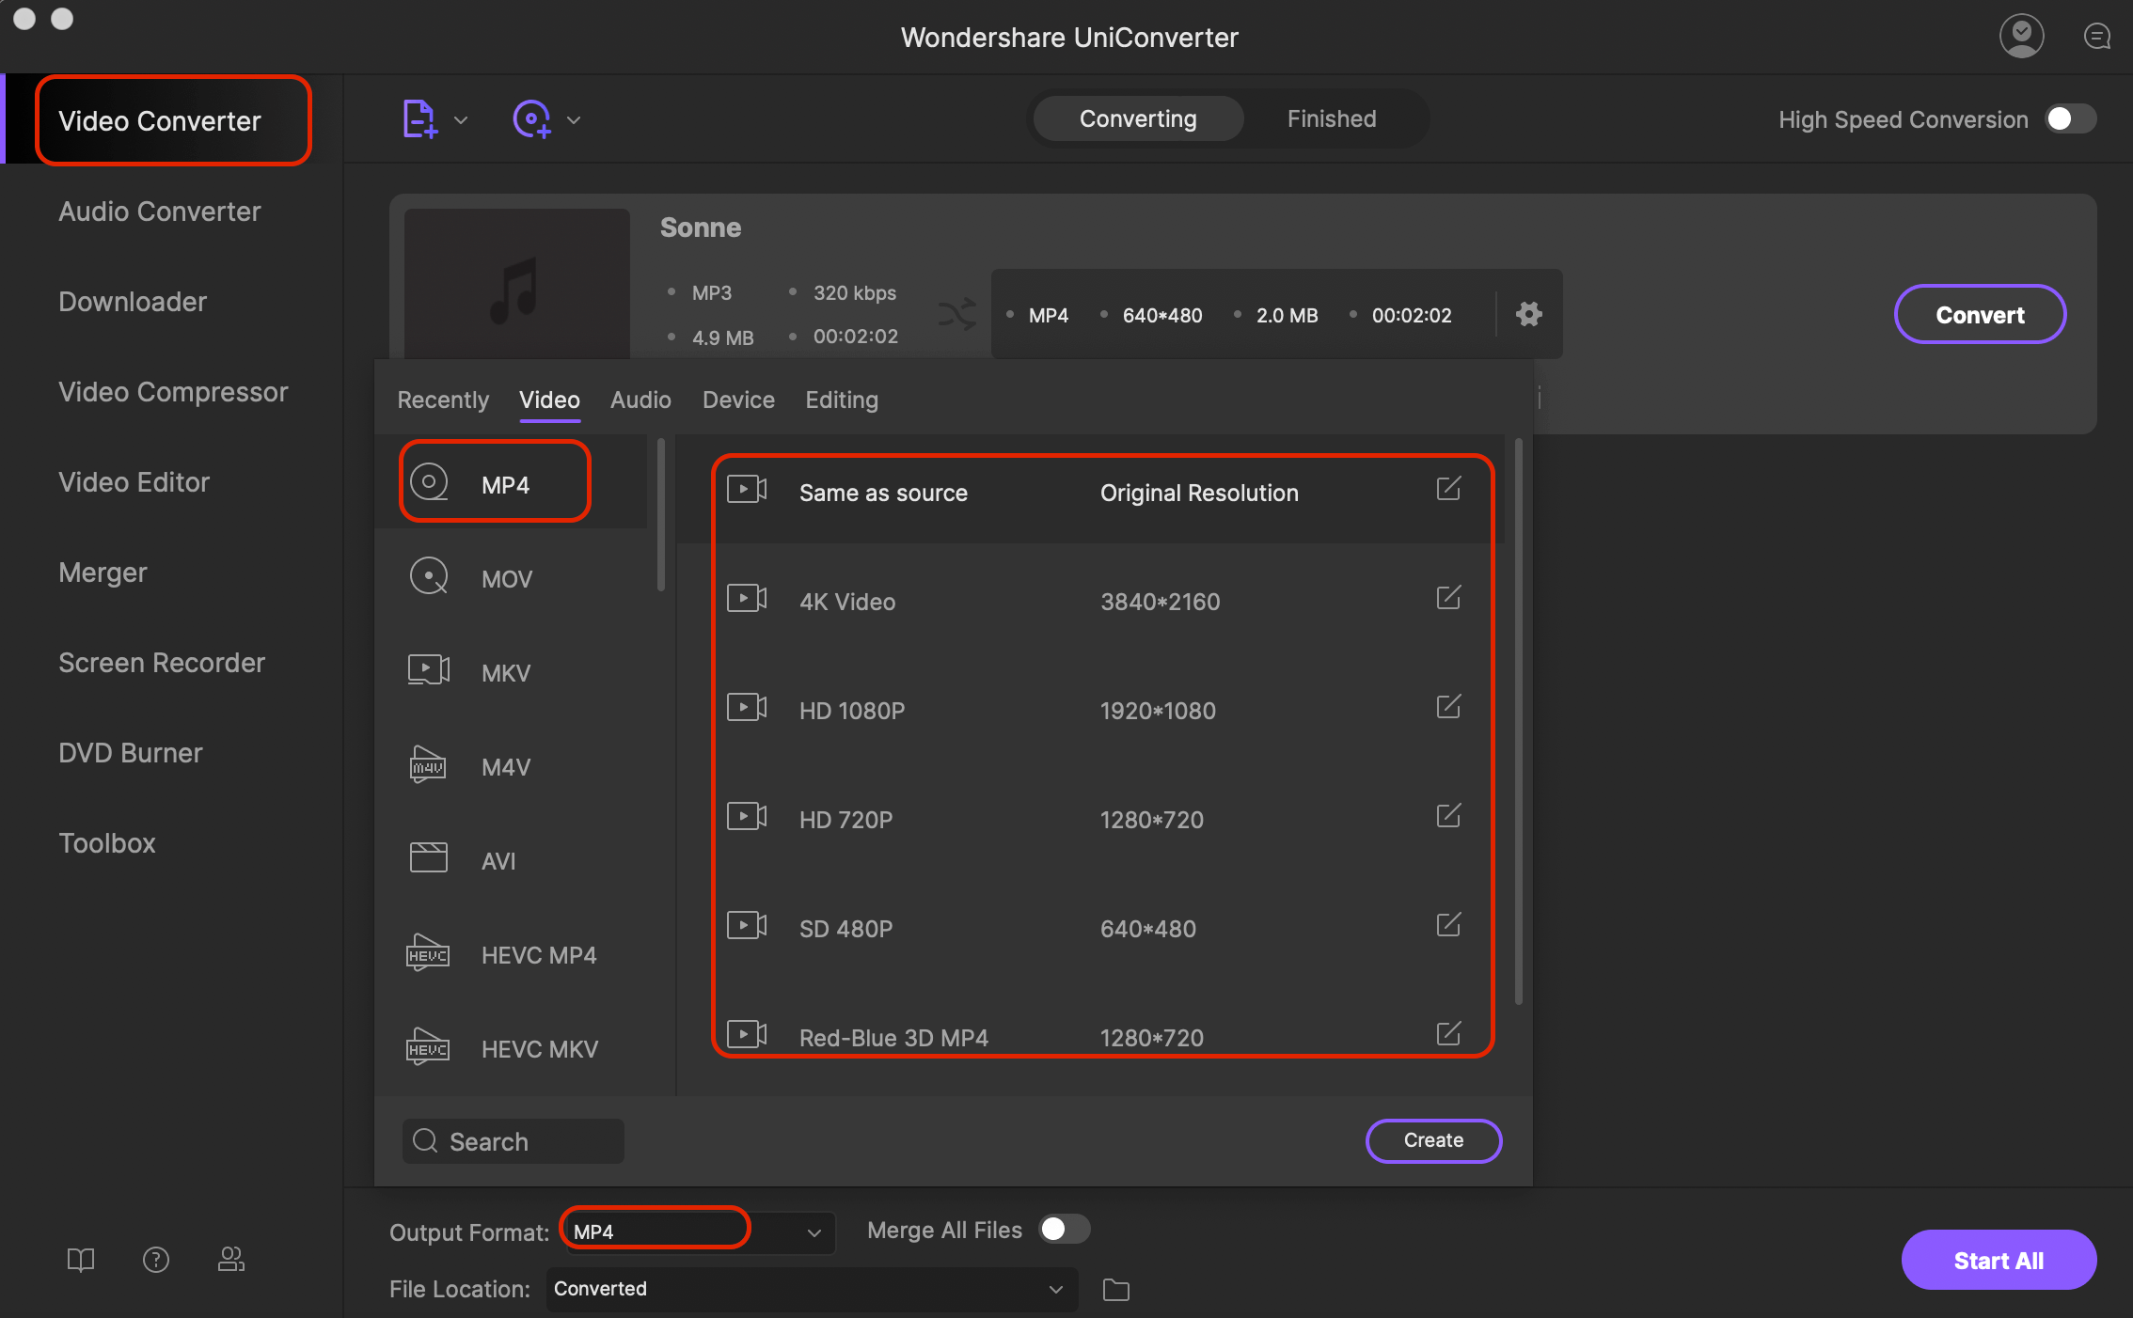Viewport: 2133px width, 1318px height.
Task: Switch to the Device tab
Action: [x=735, y=400]
